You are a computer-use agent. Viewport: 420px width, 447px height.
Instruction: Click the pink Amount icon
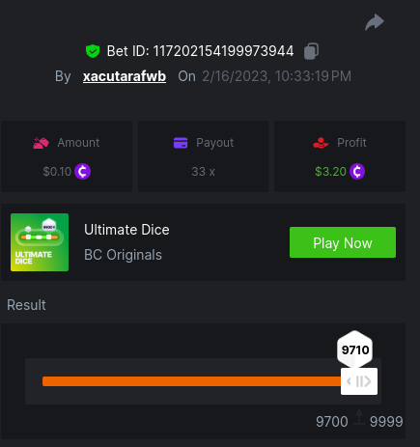pos(41,143)
